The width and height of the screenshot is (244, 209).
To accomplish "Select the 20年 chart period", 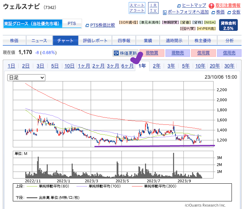I will (x=215, y=66).
